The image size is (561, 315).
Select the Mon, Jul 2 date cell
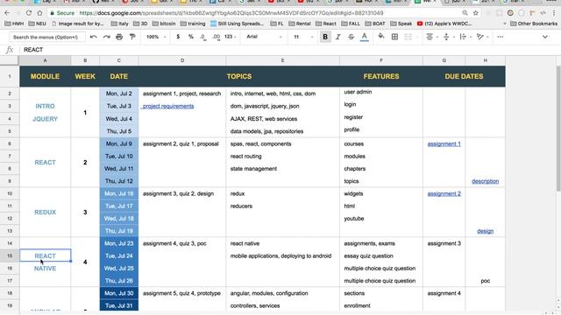pyautogui.click(x=119, y=94)
